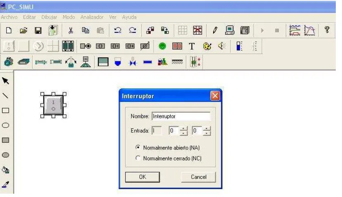Pick the empty rectangle drawing tool

[5, 111]
